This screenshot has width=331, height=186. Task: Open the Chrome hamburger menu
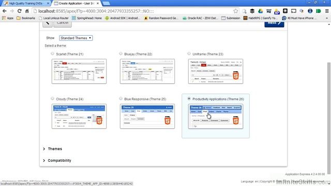coord(327,11)
